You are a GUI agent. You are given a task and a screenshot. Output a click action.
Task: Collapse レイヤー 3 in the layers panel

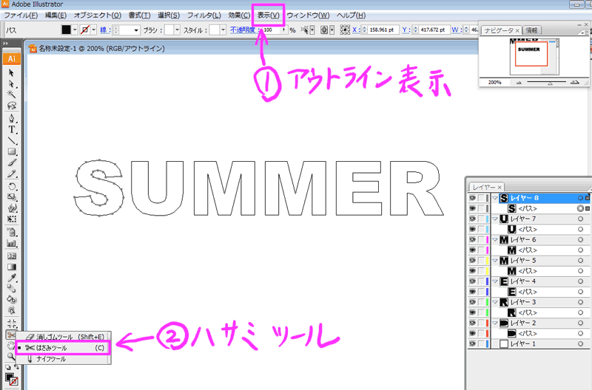(x=495, y=302)
